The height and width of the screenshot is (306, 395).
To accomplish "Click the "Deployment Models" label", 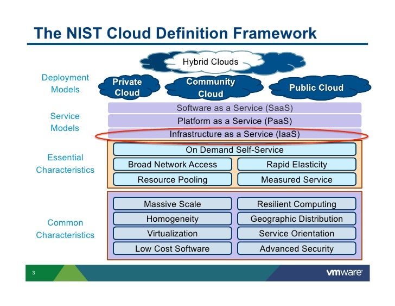I will pyautogui.click(x=65, y=83).
